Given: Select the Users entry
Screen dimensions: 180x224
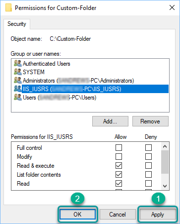Looking at the screenshot, I should tap(60, 98).
